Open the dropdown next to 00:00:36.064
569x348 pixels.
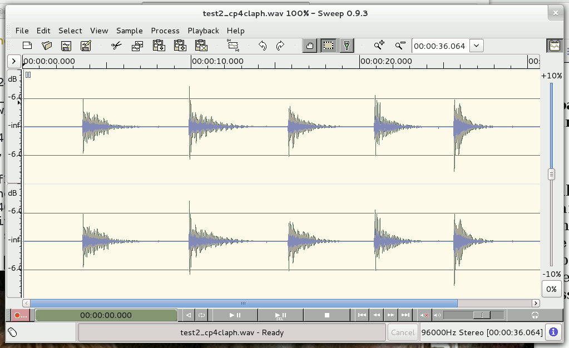pyautogui.click(x=476, y=46)
